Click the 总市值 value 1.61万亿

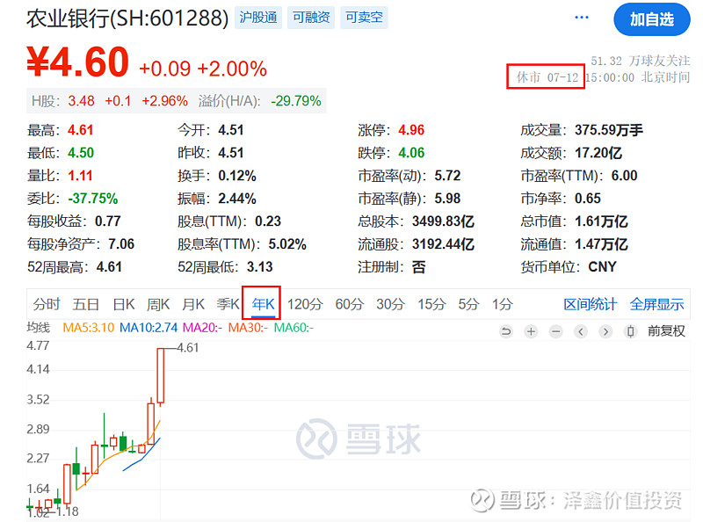(x=601, y=221)
